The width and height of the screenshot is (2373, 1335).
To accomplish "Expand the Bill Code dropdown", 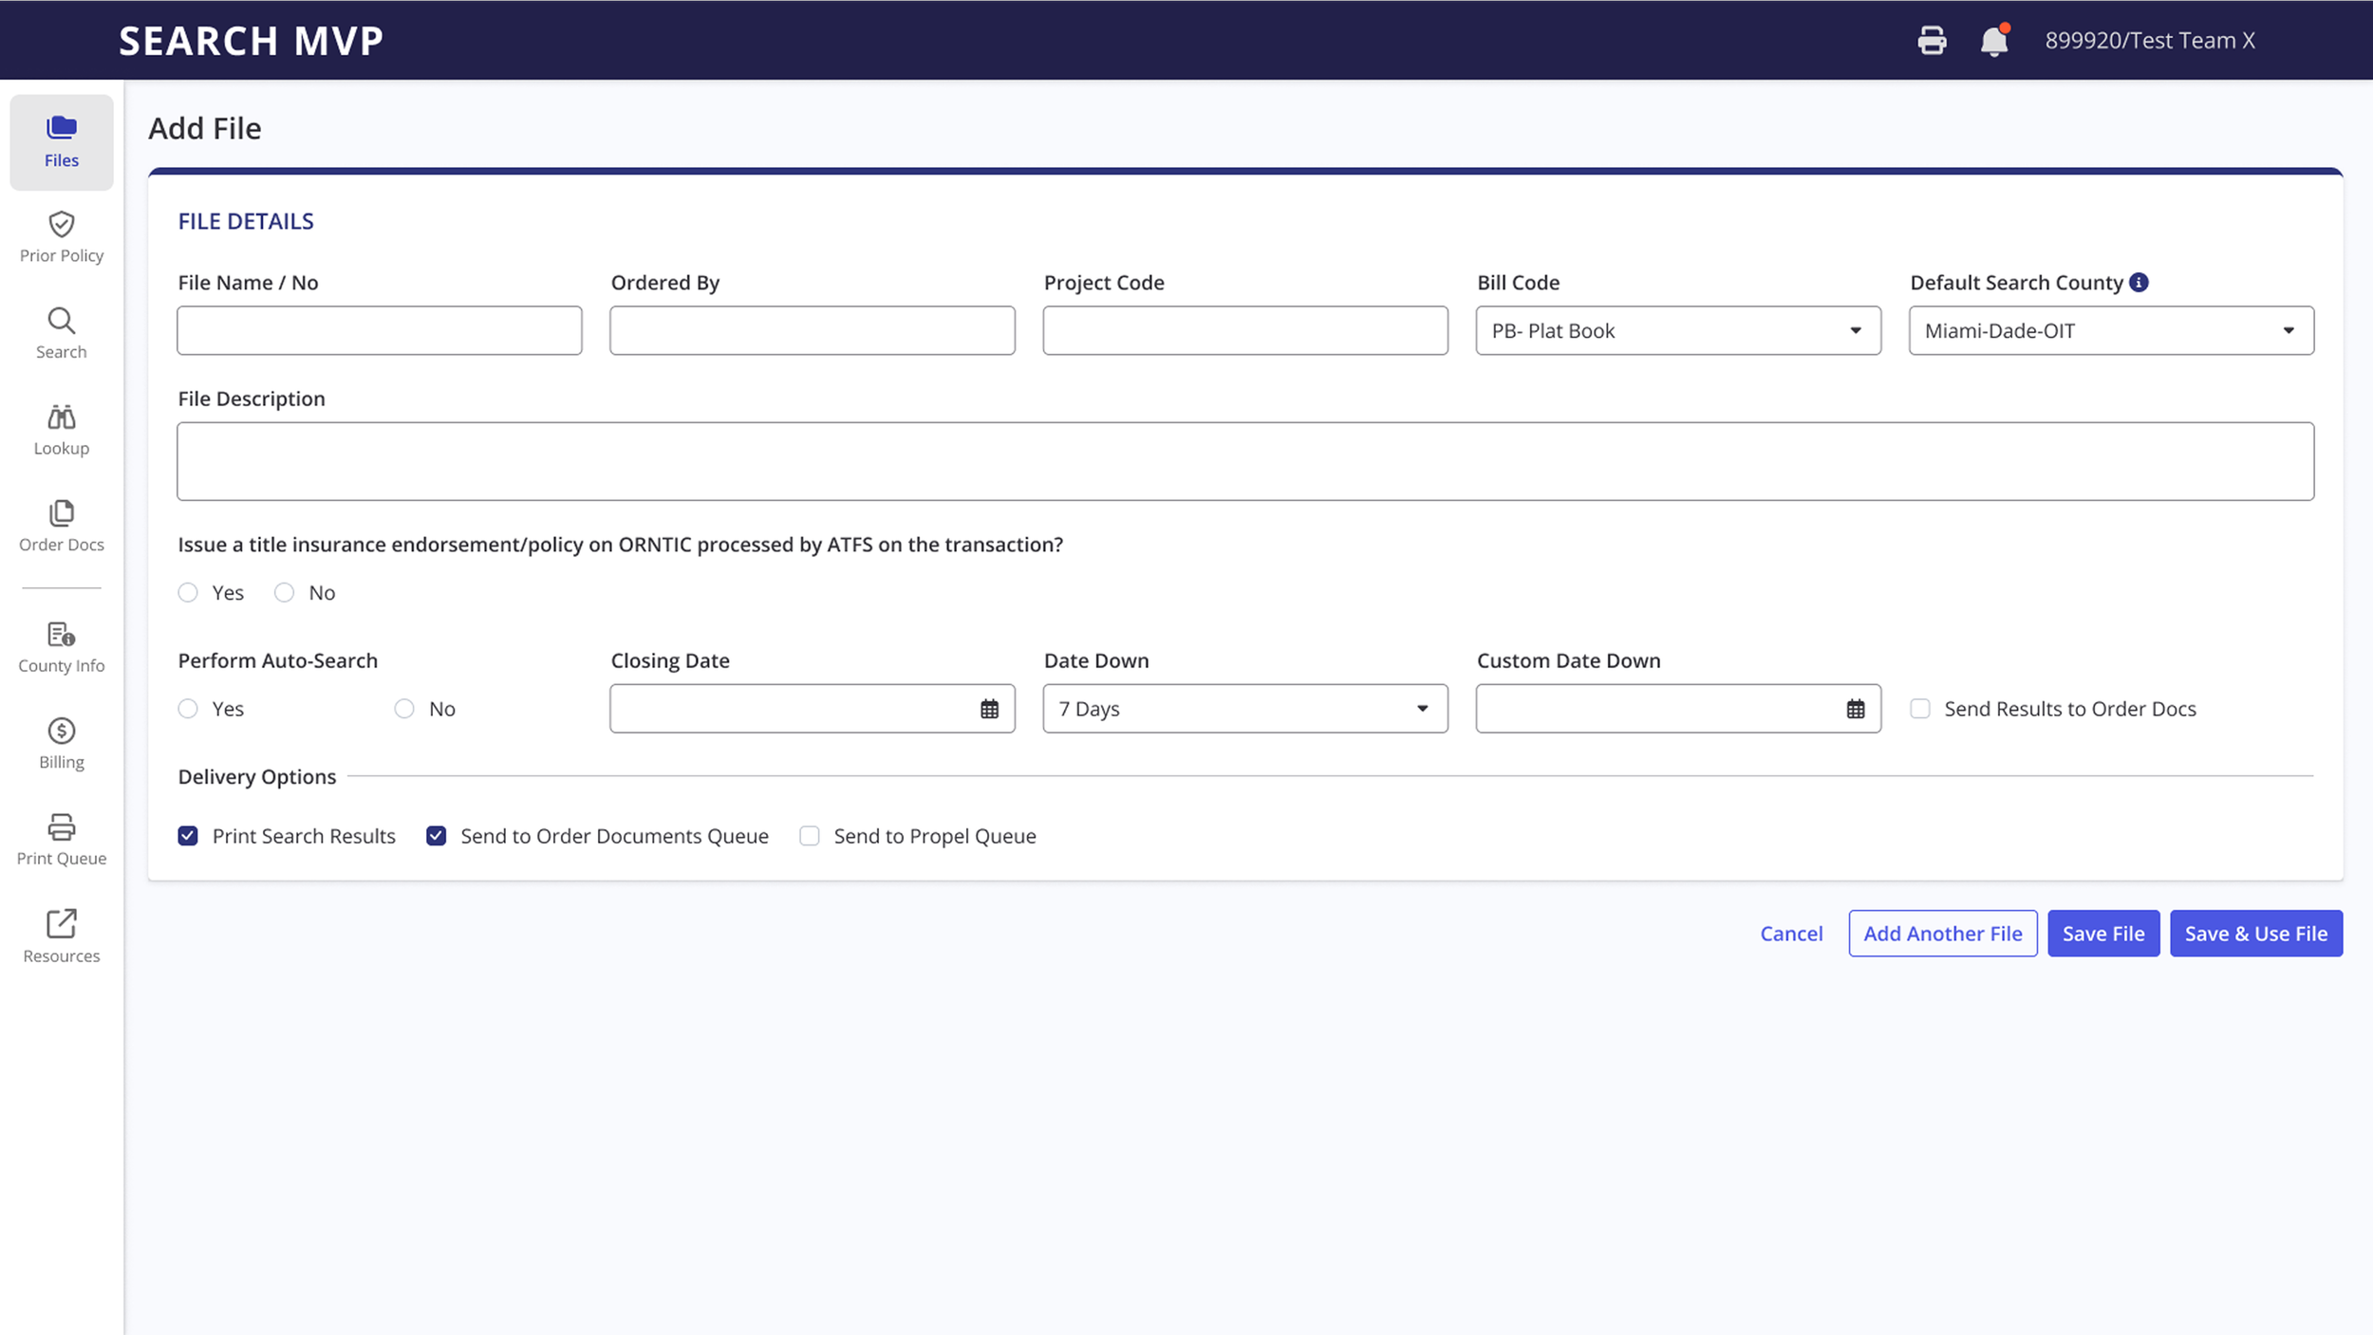I will (1677, 331).
